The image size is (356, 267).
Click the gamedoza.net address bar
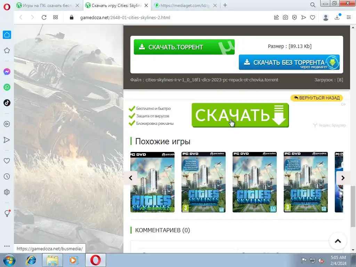tap(125, 17)
